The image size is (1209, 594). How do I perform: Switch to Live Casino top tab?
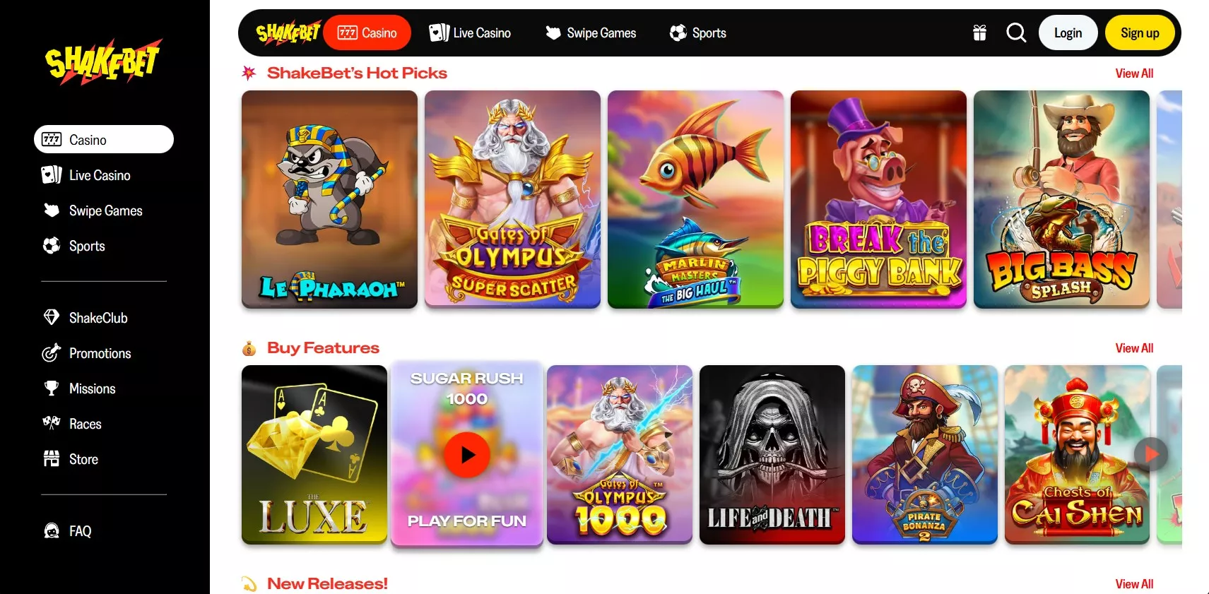point(470,33)
